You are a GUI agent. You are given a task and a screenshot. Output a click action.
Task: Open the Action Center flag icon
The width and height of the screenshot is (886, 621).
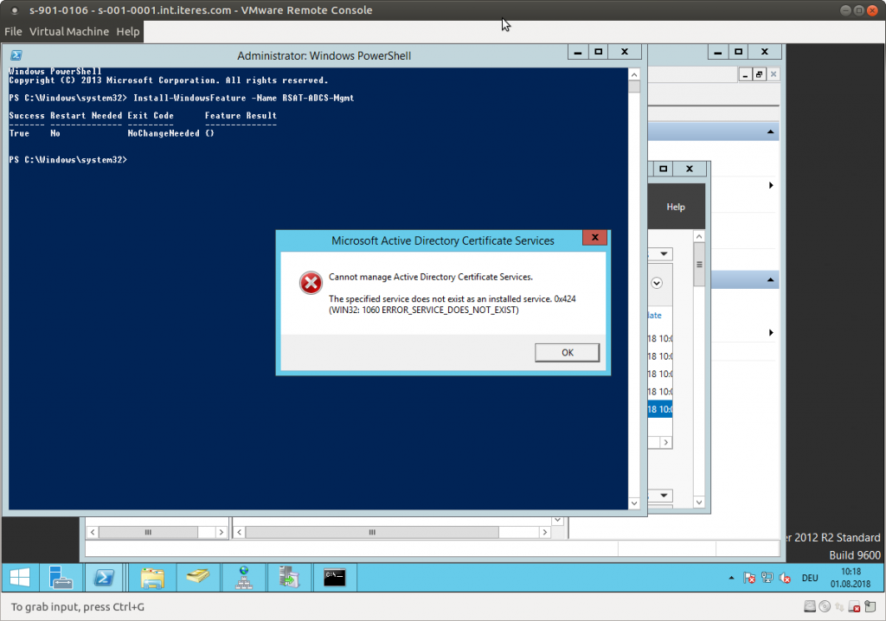(749, 578)
